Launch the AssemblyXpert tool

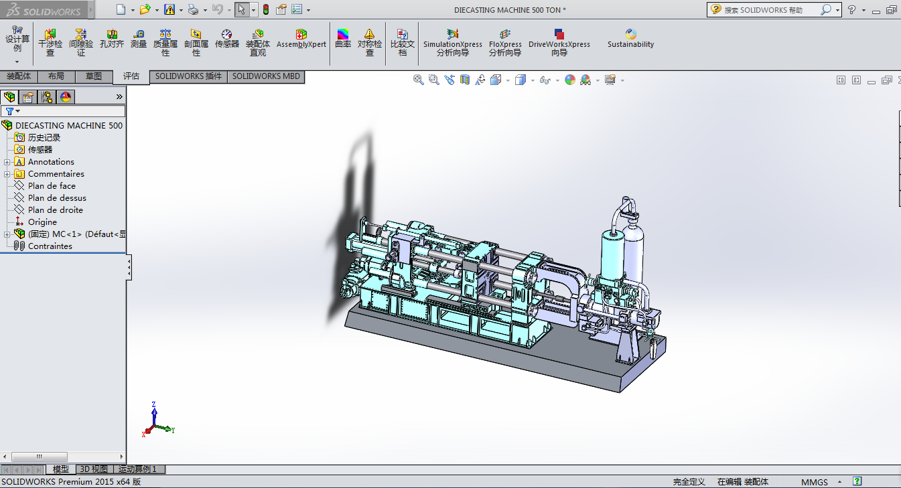coord(301,39)
